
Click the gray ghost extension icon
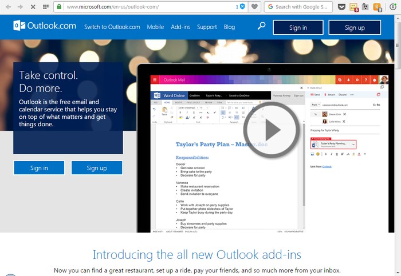[x=365, y=7]
